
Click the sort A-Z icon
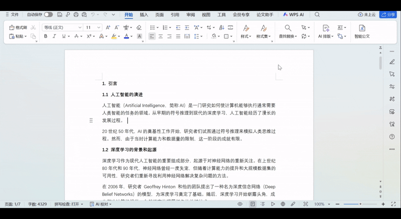point(222,28)
